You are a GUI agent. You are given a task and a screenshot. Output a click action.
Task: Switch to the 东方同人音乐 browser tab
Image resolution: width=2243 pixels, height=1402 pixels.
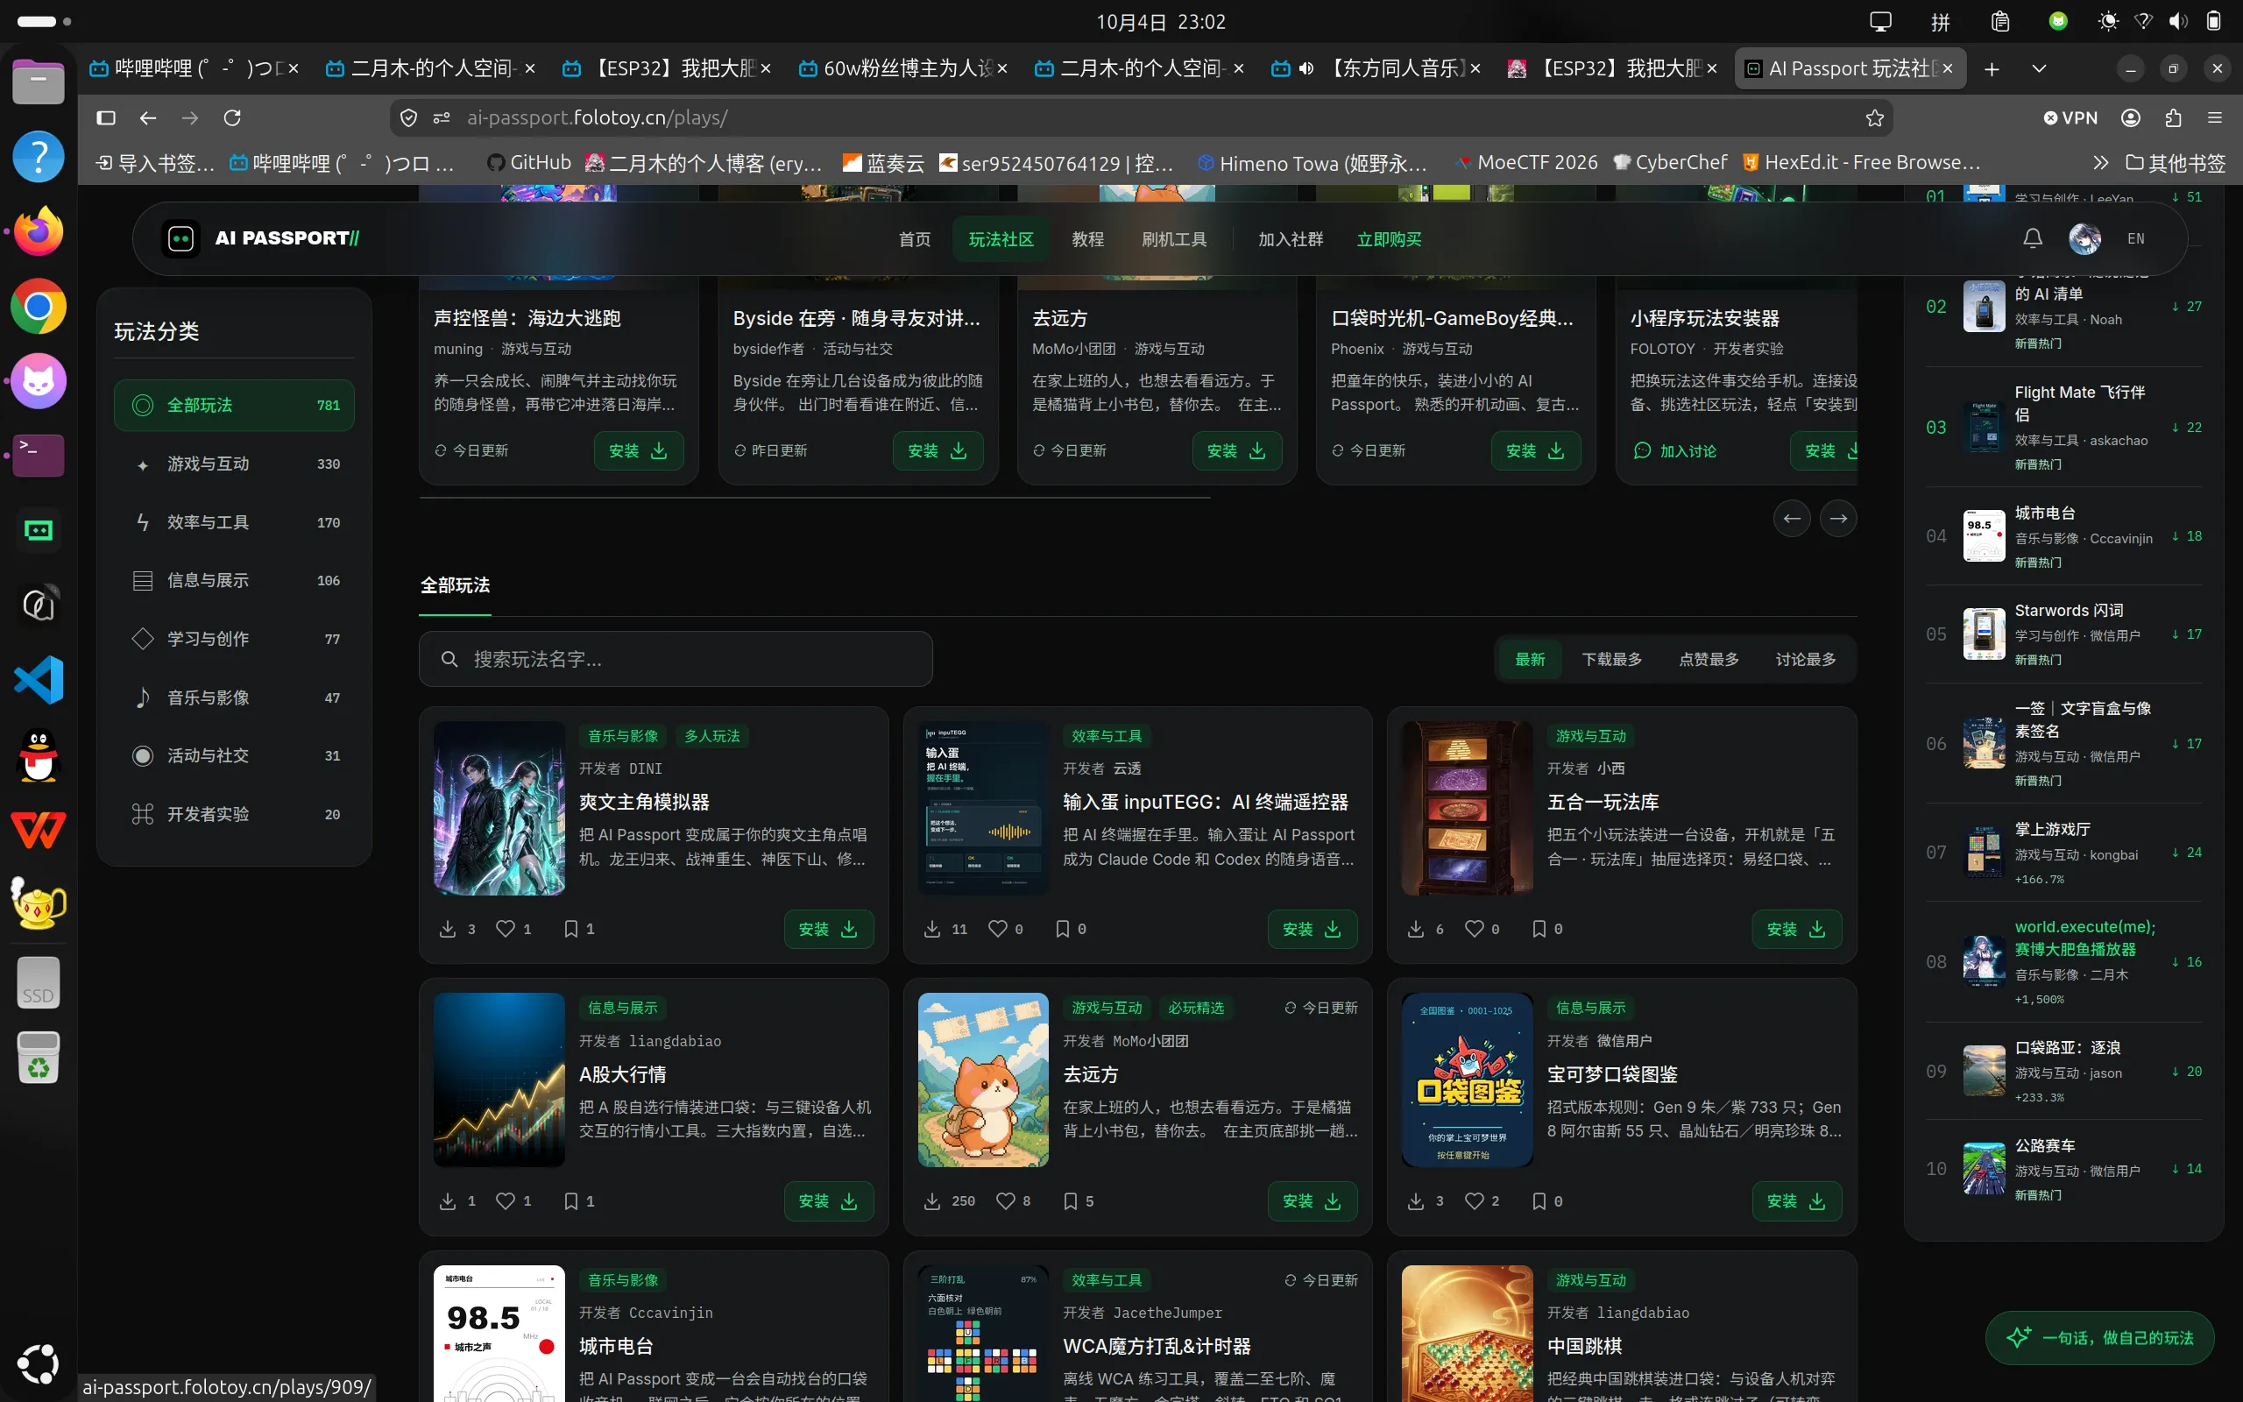pyautogui.click(x=1376, y=68)
